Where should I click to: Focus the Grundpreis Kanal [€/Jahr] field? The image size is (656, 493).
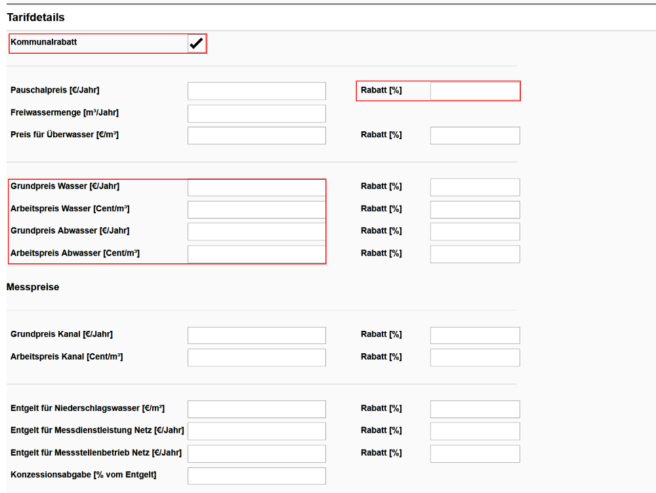click(x=256, y=335)
